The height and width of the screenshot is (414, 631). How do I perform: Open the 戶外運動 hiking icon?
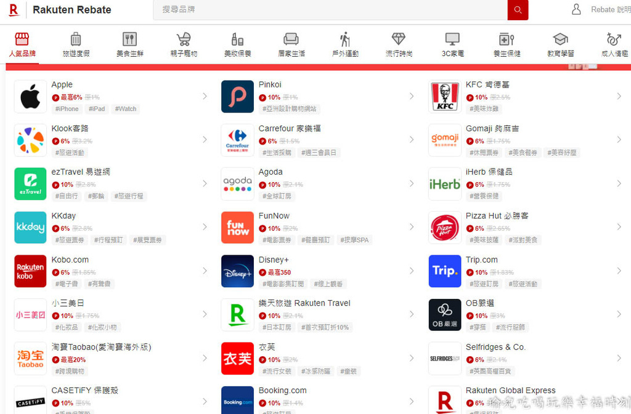[x=345, y=39]
